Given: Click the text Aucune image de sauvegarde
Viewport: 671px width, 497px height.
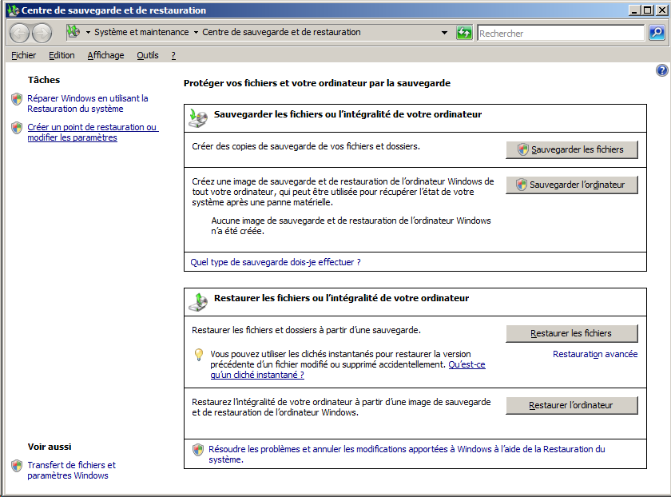Looking at the screenshot, I should coord(351,225).
